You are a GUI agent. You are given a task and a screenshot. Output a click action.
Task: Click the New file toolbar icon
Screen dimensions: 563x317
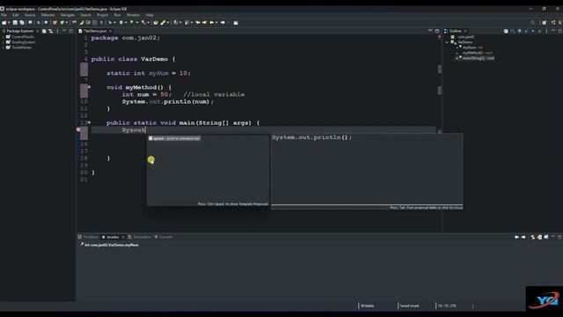coord(4,22)
